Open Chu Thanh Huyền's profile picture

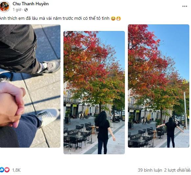5,7
